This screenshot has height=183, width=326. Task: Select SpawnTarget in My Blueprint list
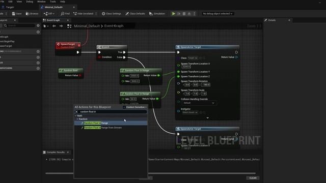coord(6,46)
